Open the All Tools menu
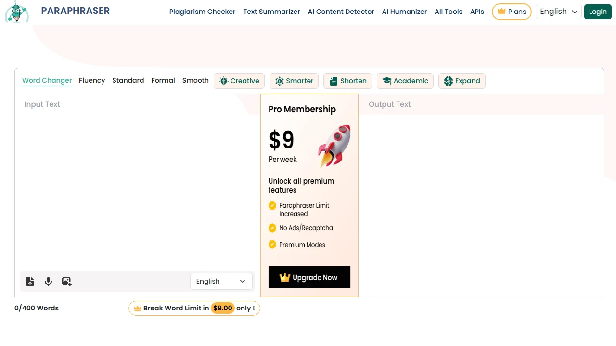This screenshot has height=346, width=616. click(448, 12)
